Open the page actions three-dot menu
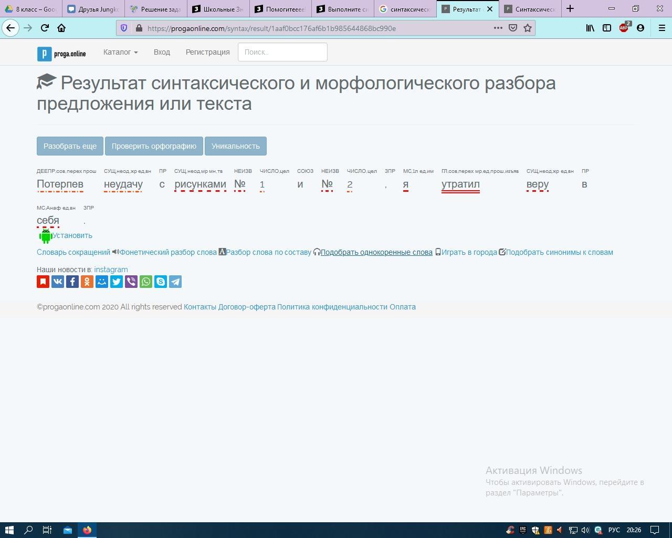672x538 pixels. (498, 28)
